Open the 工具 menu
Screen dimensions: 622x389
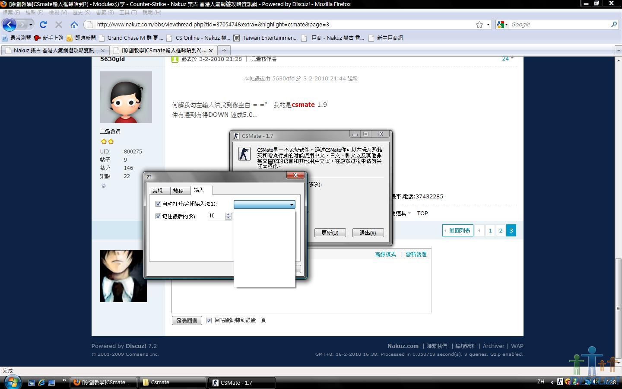(128, 13)
